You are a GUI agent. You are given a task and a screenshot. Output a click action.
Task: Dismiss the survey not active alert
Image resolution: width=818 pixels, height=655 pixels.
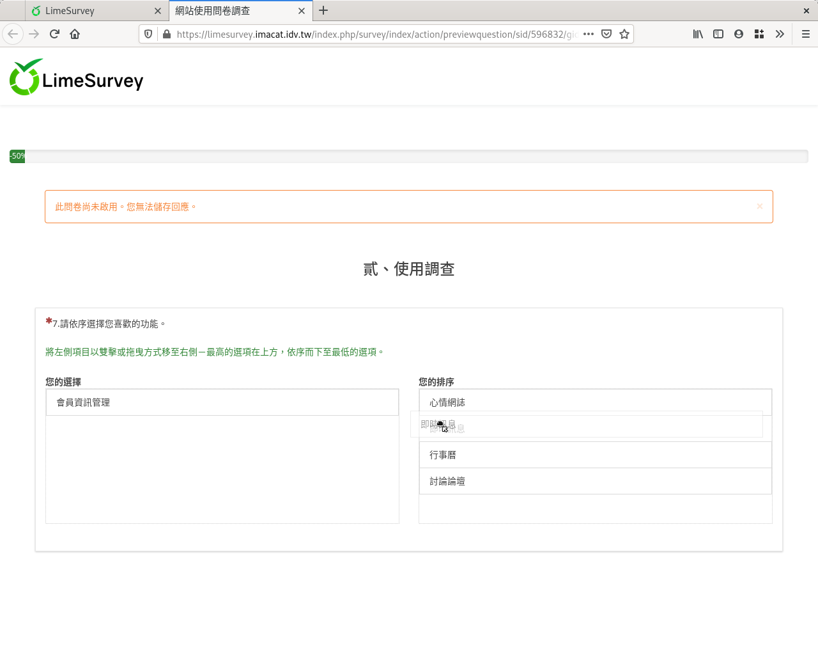click(760, 206)
